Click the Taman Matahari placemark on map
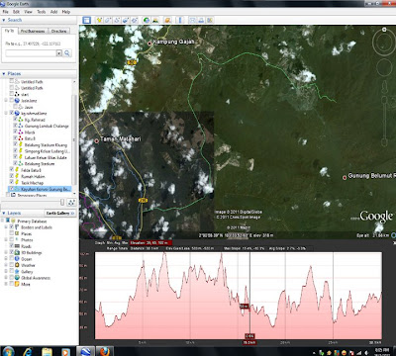 (x=97, y=140)
